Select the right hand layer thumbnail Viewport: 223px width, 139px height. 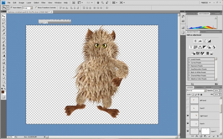pyautogui.click(x=194, y=116)
